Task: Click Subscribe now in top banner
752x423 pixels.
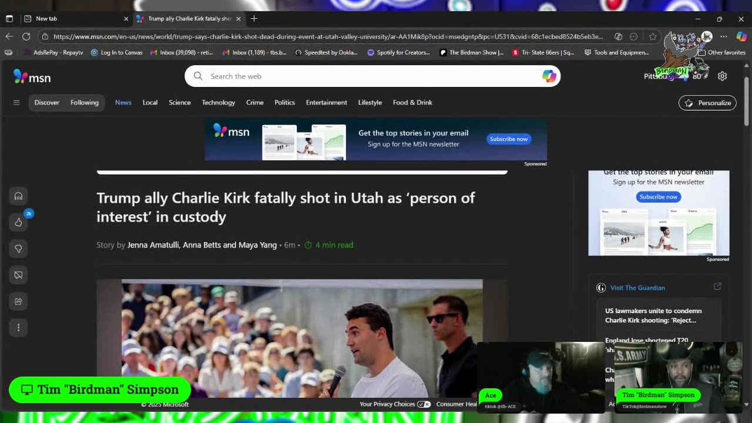Action: 509,139
